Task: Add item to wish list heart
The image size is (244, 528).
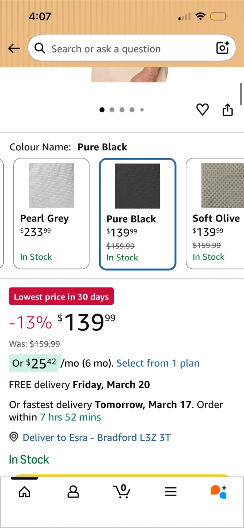Action: tap(203, 109)
